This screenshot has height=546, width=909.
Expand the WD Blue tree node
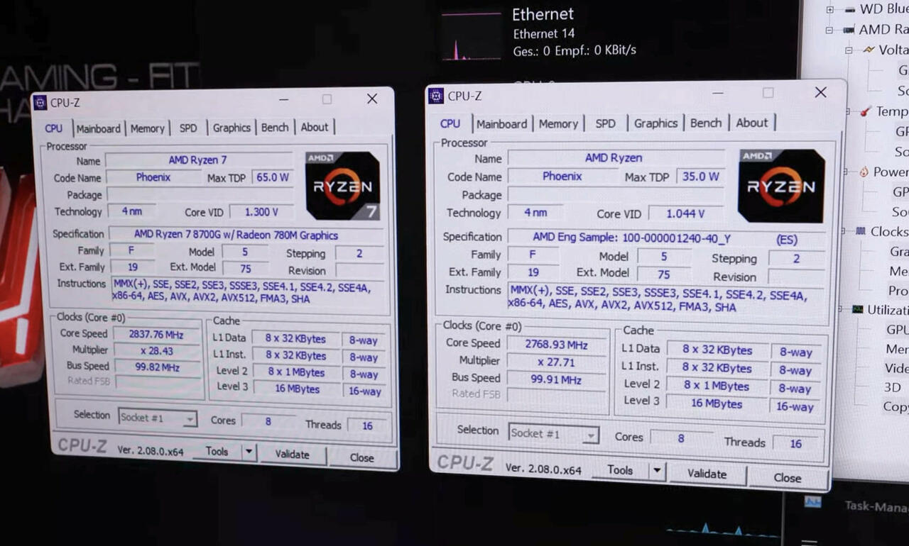coord(829,9)
